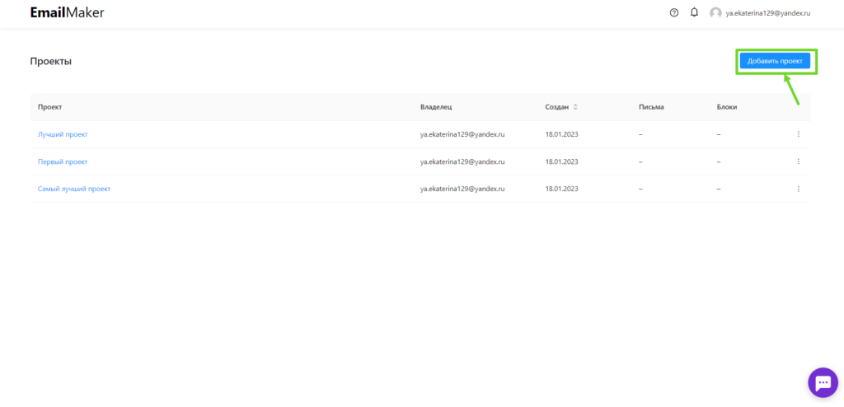Click date 18.01.2023 in Лучший проект row
Screen dimensions: 844x407
[561, 134]
